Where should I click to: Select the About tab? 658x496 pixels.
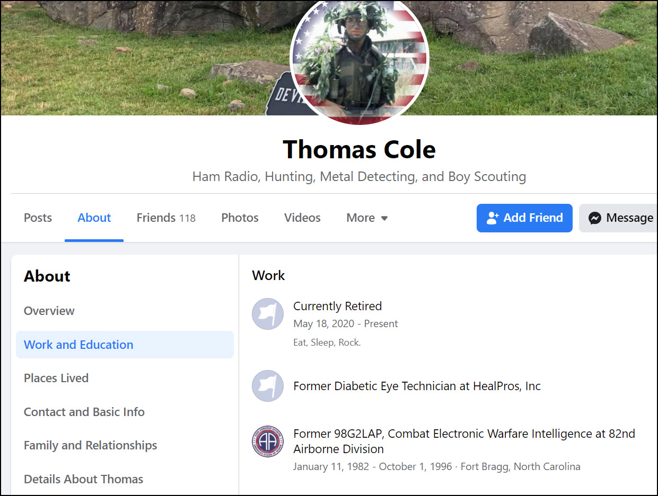click(x=94, y=218)
